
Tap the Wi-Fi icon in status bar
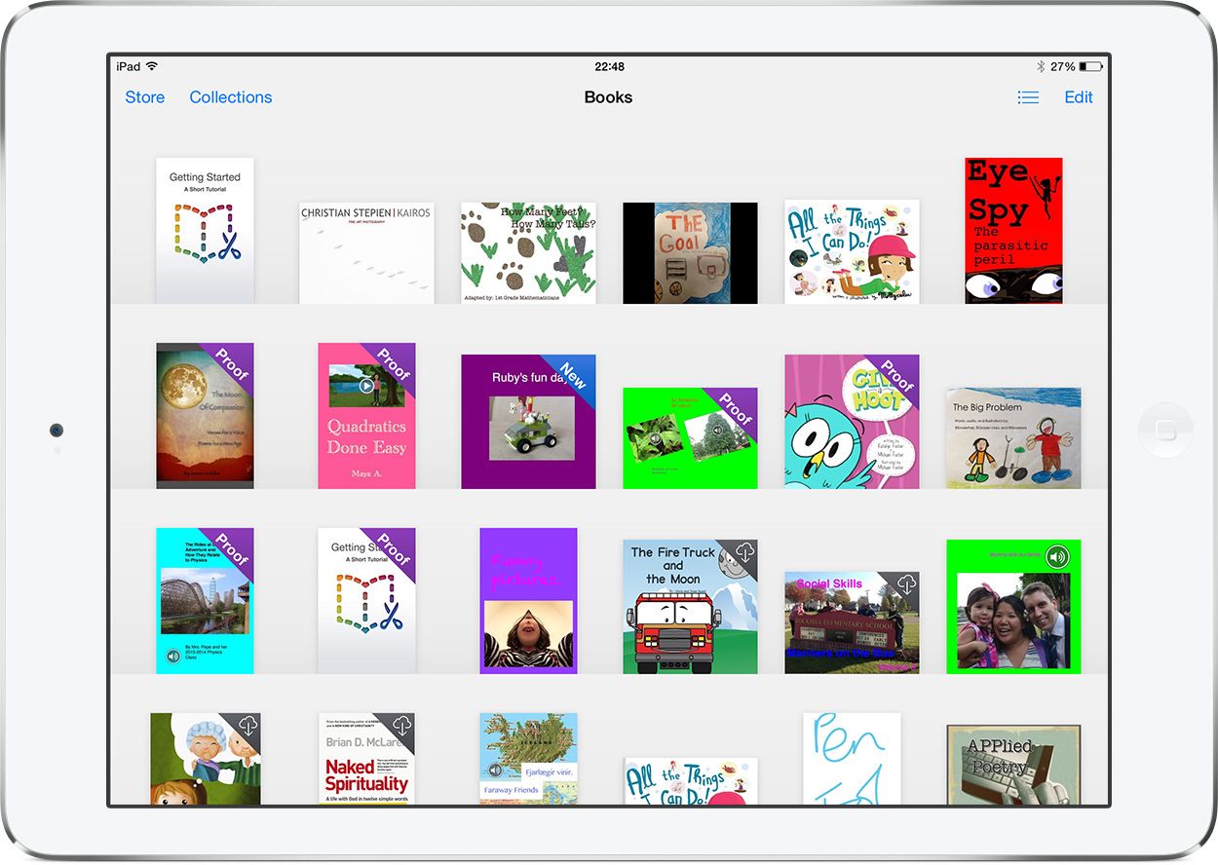click(152, 66)
